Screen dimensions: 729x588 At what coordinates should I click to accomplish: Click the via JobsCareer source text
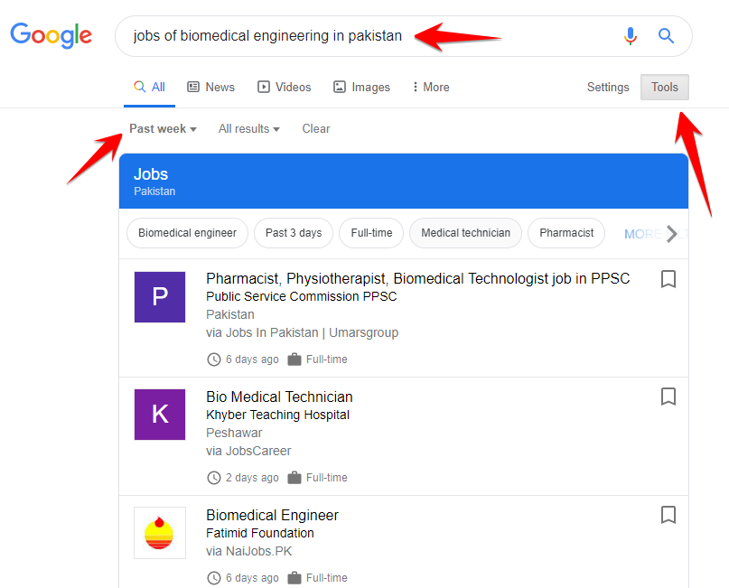pyautogui.click(x=248, y=451)
